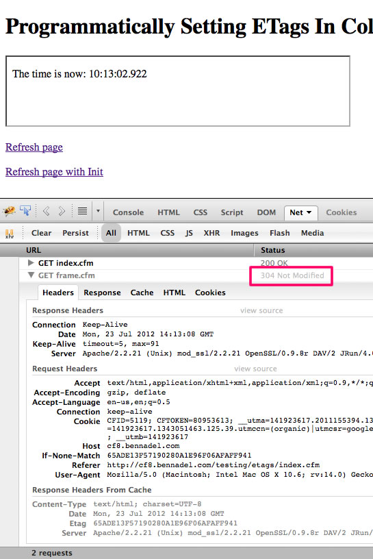
Task: Collapse the GET frame.cfm request
Action: tap(31, 275)
